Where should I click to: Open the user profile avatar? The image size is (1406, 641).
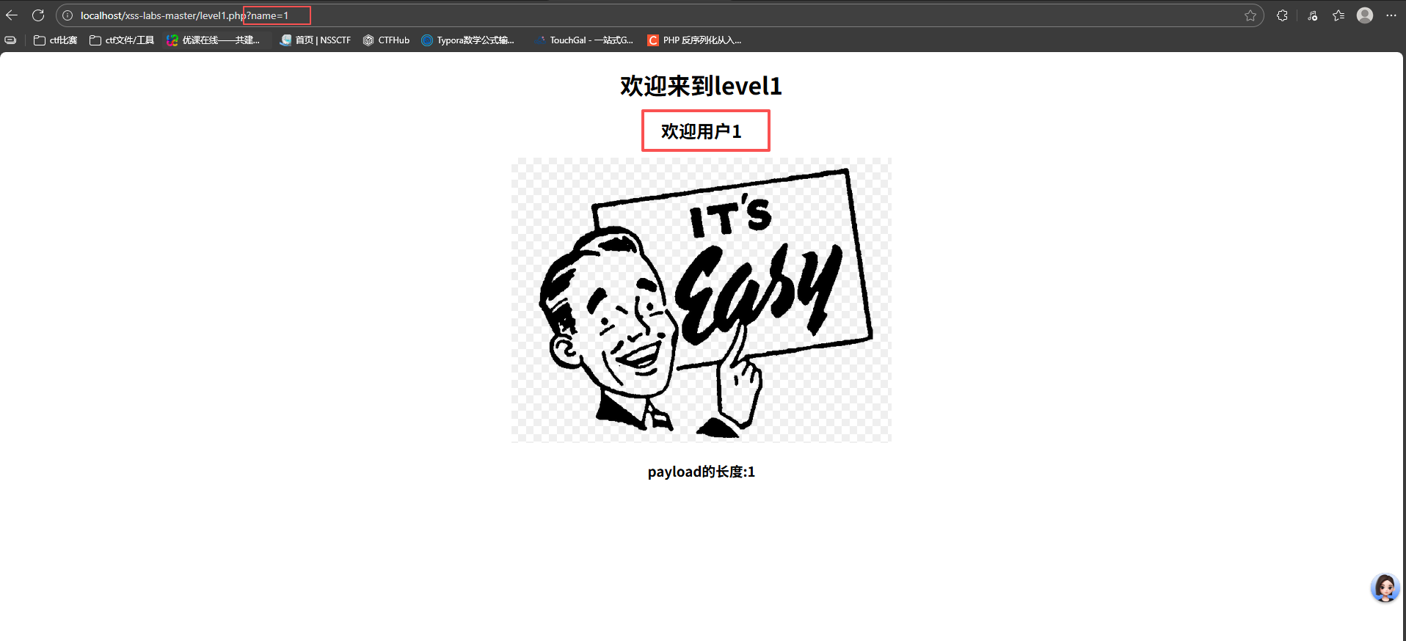coord(1365,15)
